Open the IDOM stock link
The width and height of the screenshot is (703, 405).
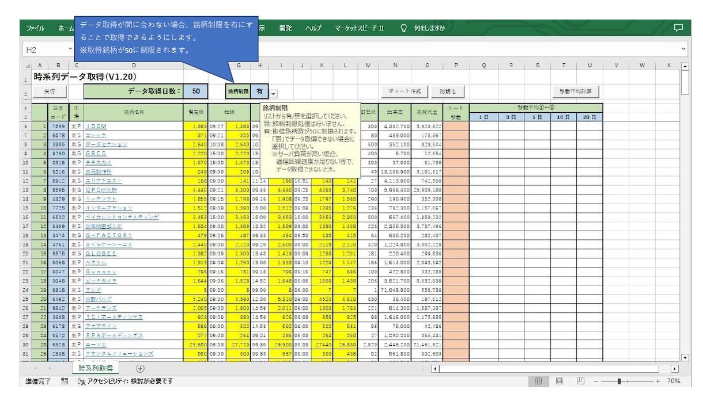pos(96,126)
